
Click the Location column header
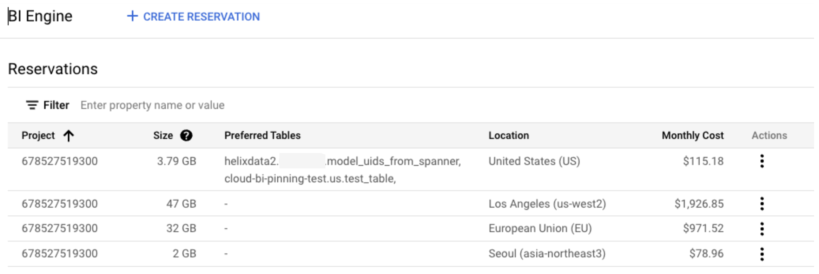508,135
